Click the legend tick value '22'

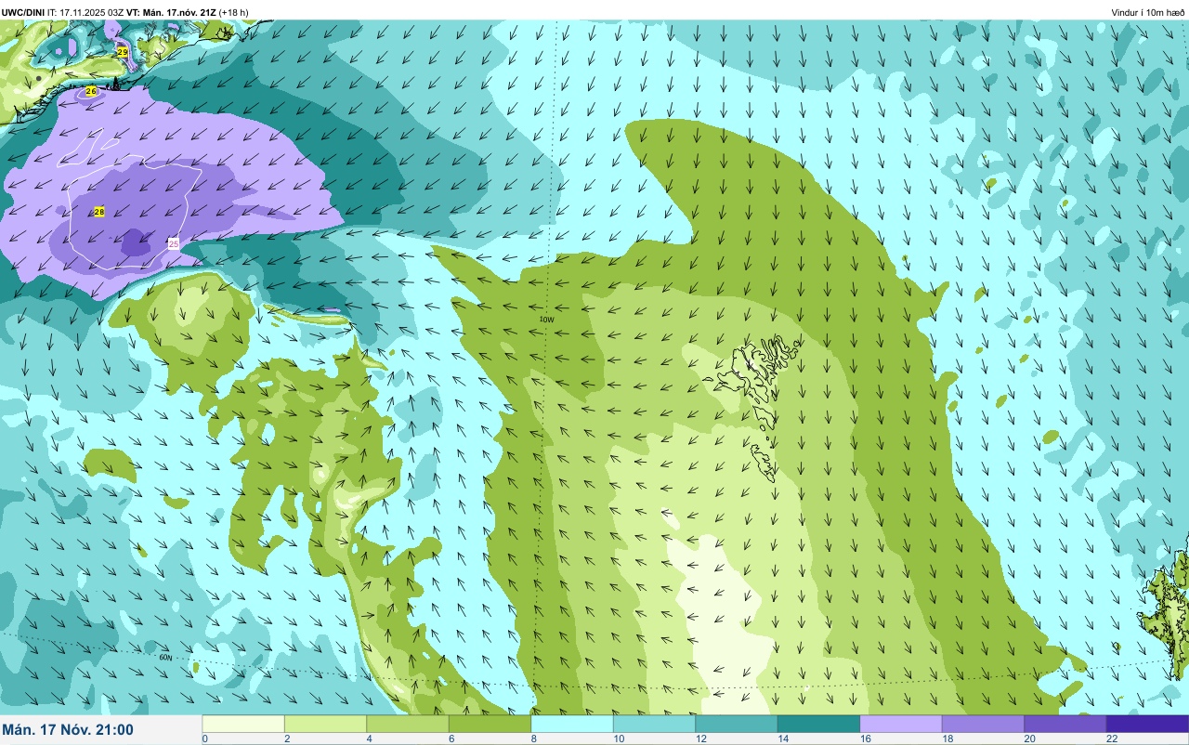tap(1112, 738)
